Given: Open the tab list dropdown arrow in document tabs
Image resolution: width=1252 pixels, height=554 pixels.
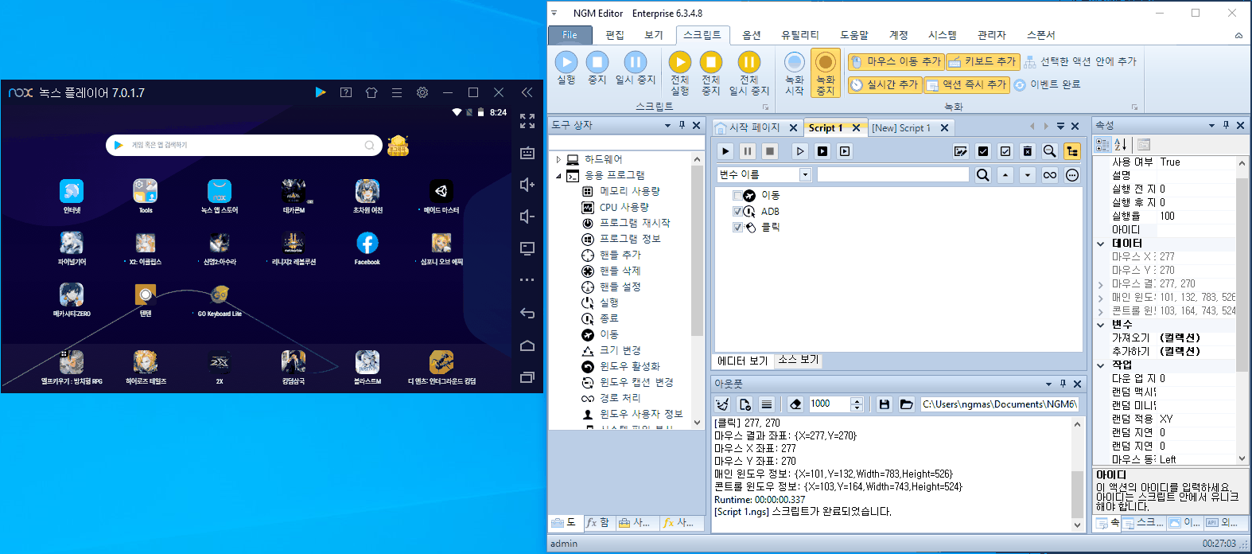Looking at the screenshot, I should [x=1060, y=127].
